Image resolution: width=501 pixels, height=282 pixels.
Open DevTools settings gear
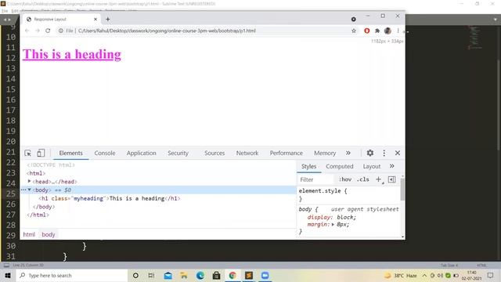click(x=370, y=154)
